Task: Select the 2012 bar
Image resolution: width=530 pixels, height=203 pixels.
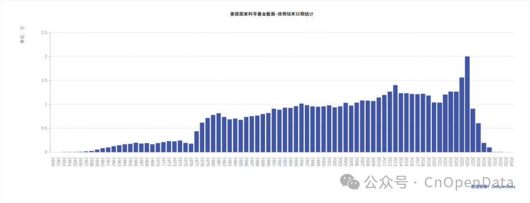Action: (x=390, y=122)
